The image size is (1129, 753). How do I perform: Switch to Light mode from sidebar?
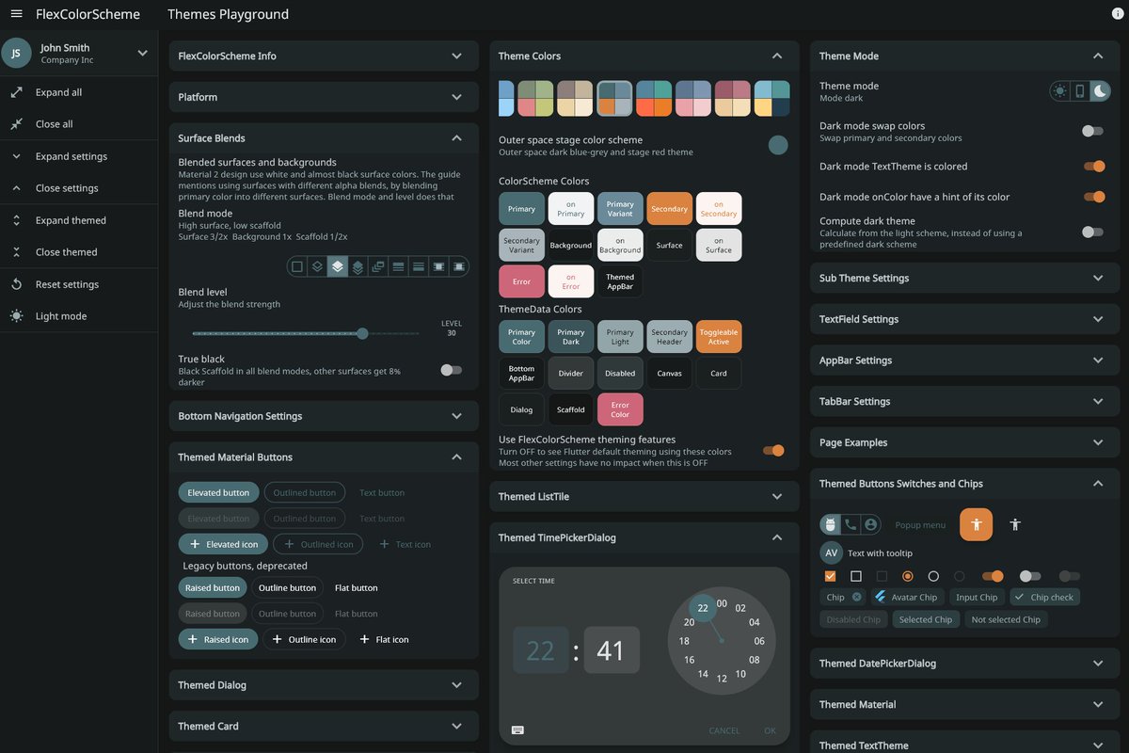tap(79, 316)
